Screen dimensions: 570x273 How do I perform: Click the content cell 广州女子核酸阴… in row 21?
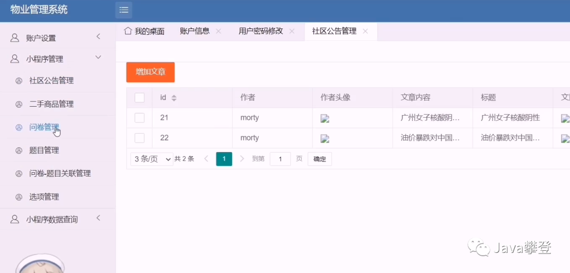coord(433,118)
